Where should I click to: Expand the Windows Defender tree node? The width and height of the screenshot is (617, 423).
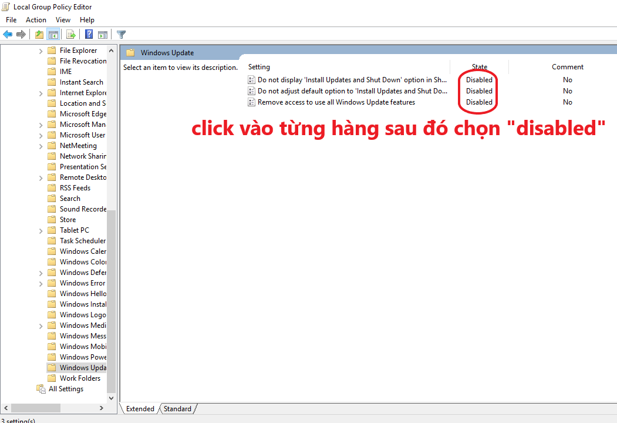(x=41, y=272)
